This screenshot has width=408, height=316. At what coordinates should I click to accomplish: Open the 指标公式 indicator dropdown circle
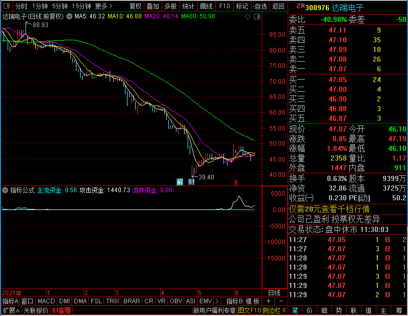pos(5,190)
